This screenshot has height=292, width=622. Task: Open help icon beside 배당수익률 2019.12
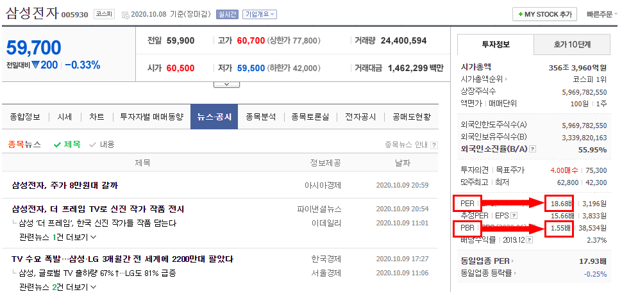click(x=529, y=239)
